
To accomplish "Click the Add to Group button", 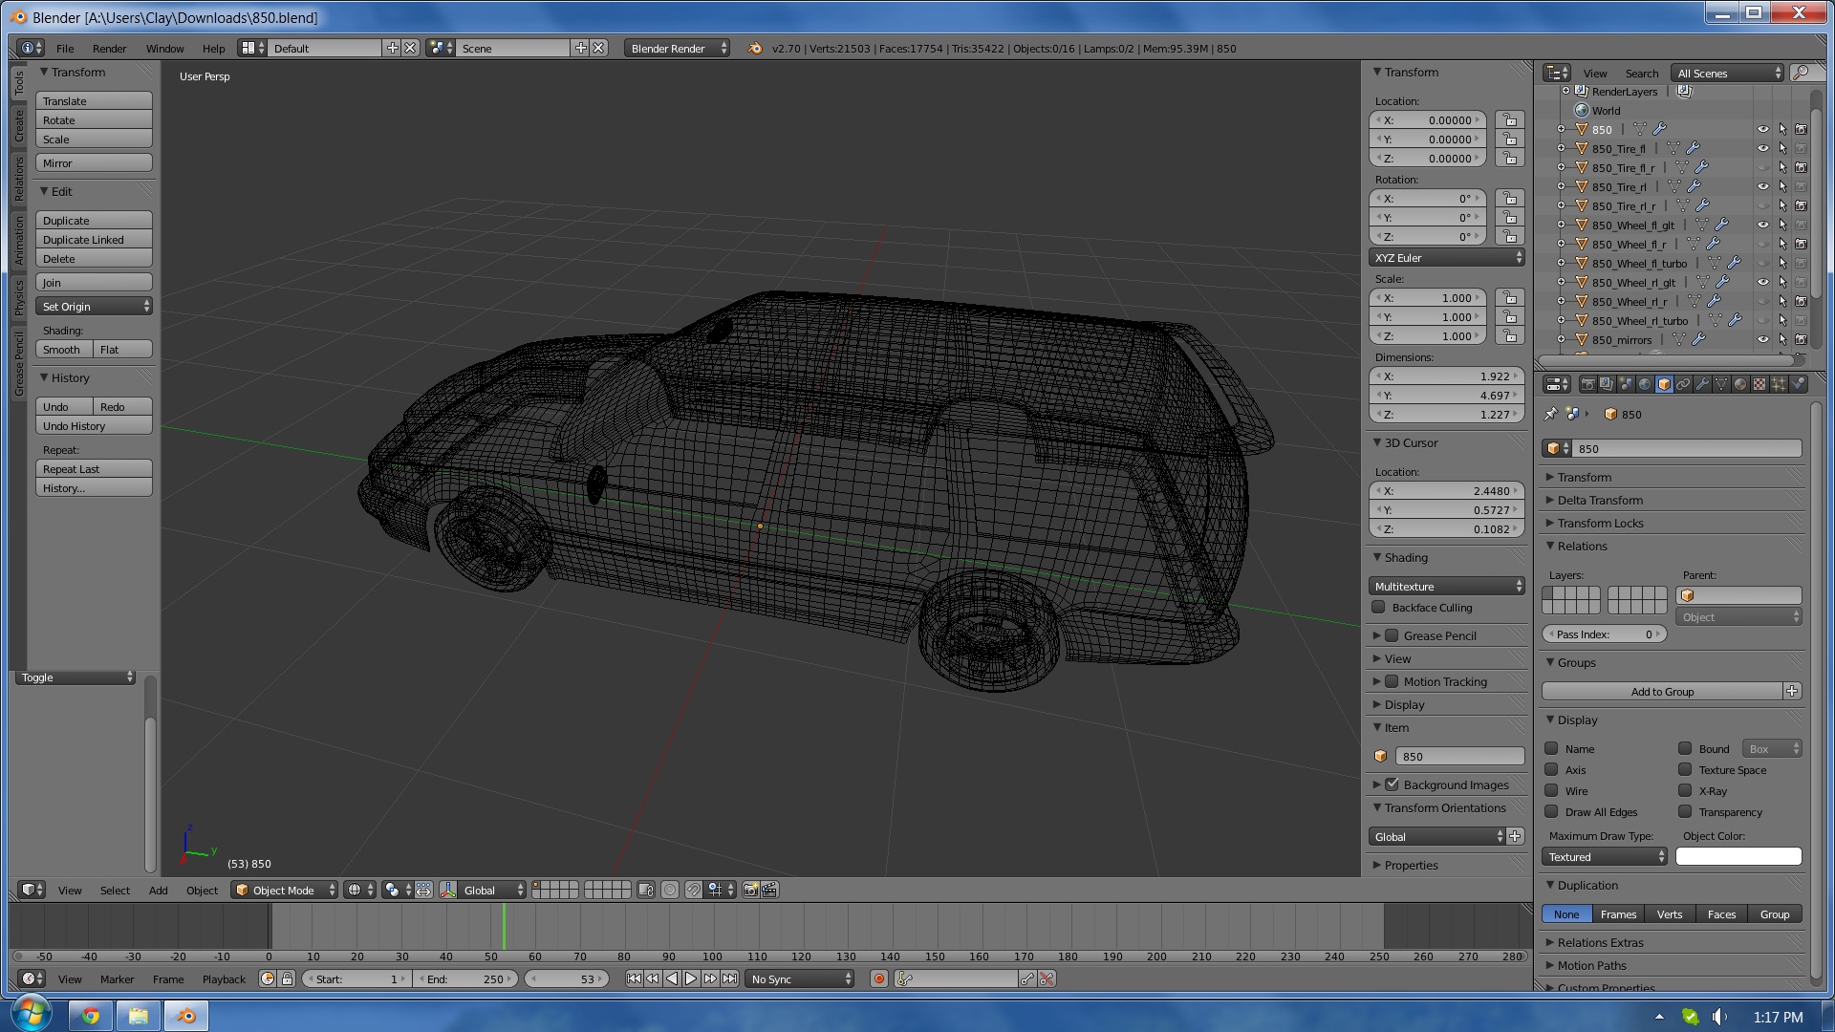I will tap(1663, 691).
